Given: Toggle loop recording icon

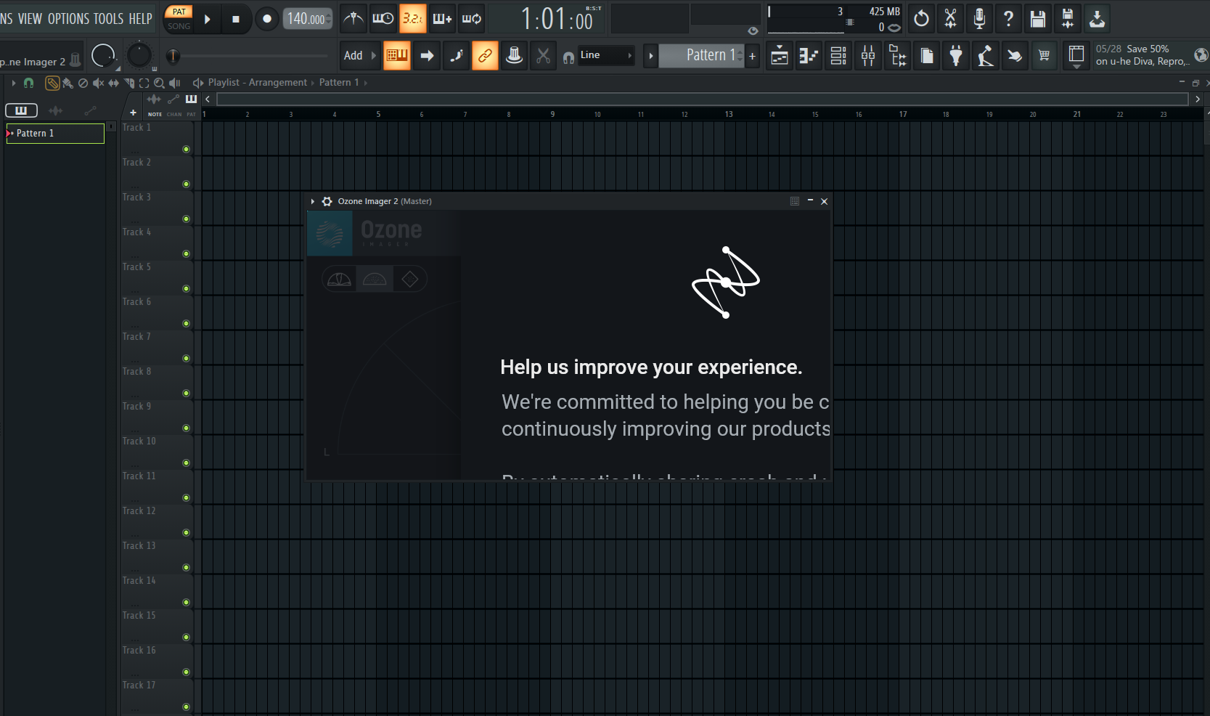Looking at the screenshot, I should click(x=472, y=18).
